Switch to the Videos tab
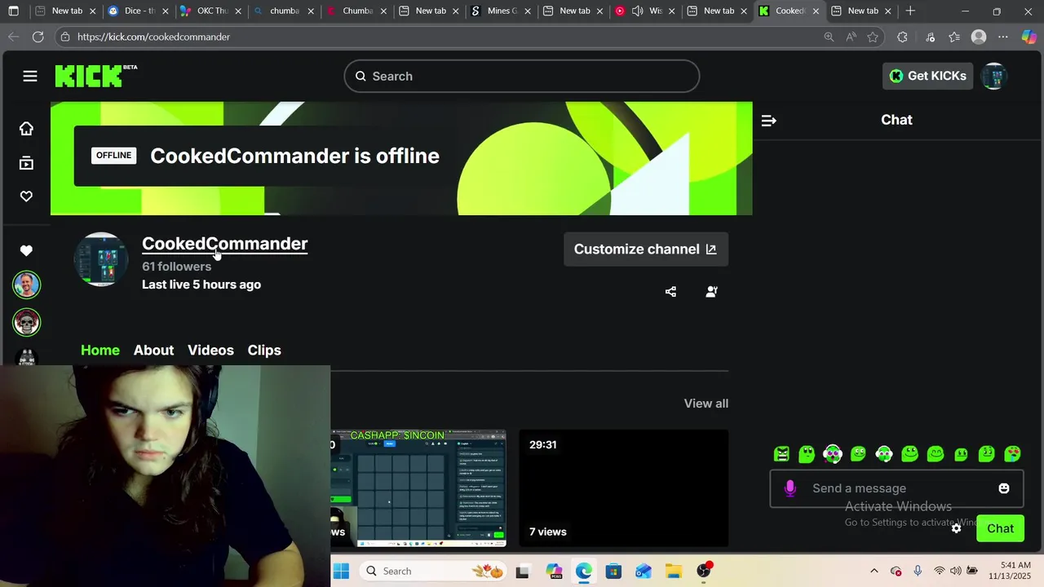1044x587 pixels. coord(210,351)
